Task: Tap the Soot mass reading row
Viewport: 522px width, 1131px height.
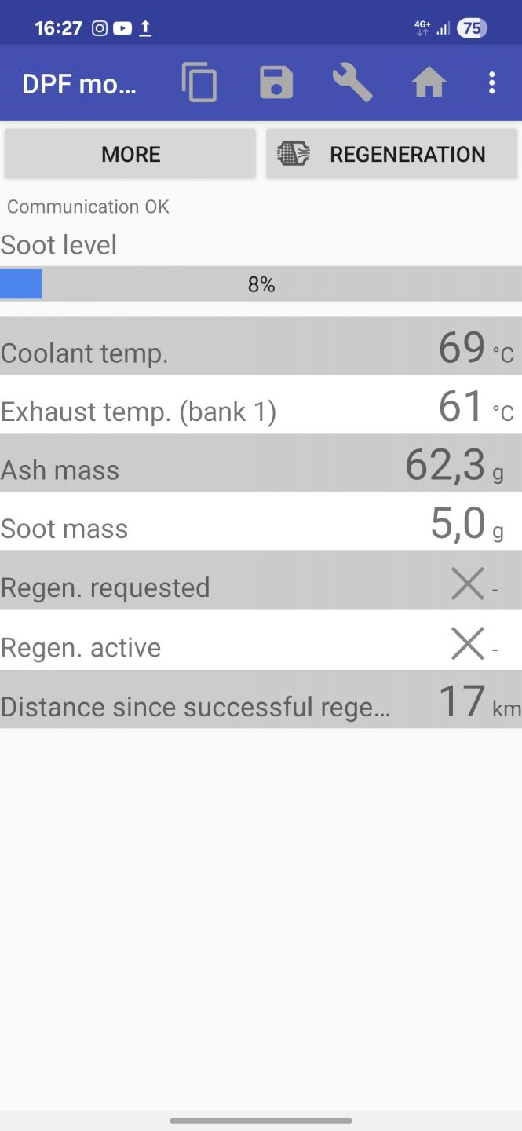Action: click(x=261, y=522)
